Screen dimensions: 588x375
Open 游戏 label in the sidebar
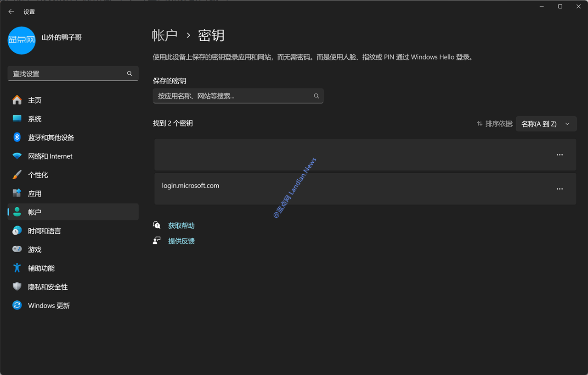[35, 250]
